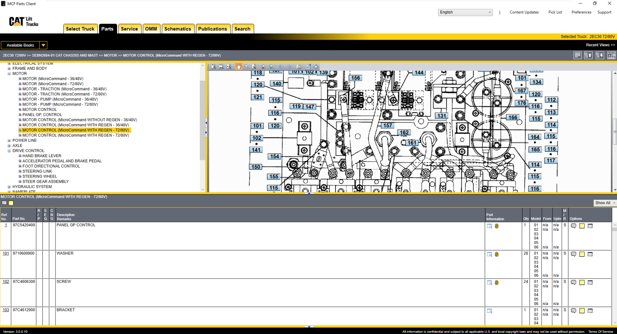The width and height of the screenshot is (617, 334).
Task: Open the Search tab
Action: click(x=243, y=29)
